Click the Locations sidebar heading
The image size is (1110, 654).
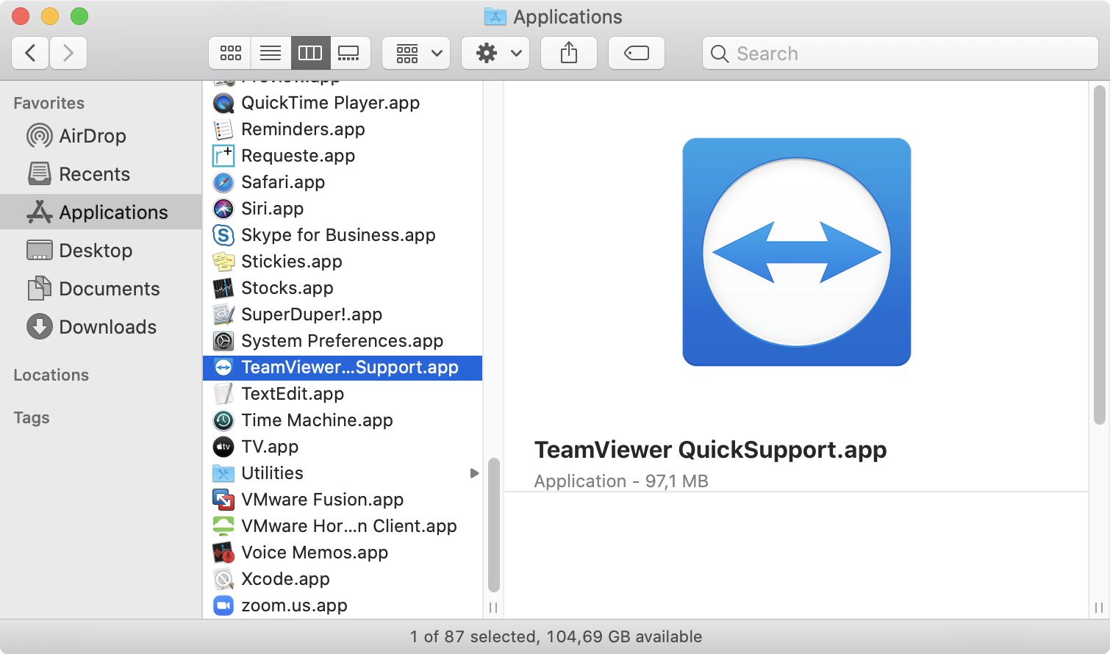[51, 375]
